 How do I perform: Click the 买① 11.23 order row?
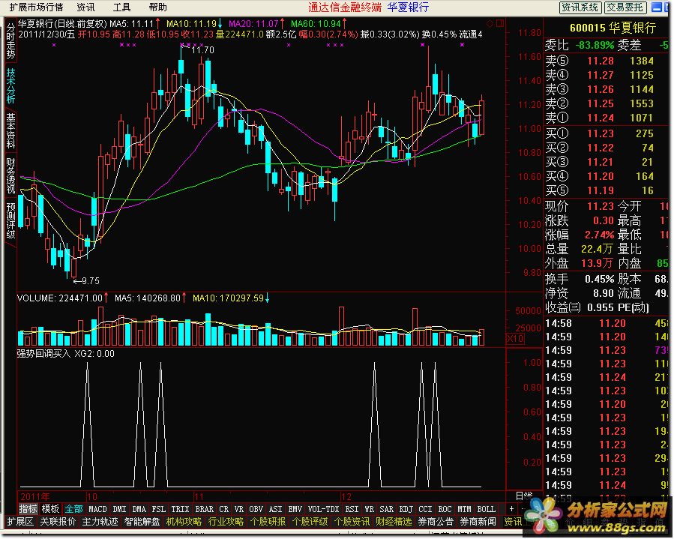coord(606,133)
